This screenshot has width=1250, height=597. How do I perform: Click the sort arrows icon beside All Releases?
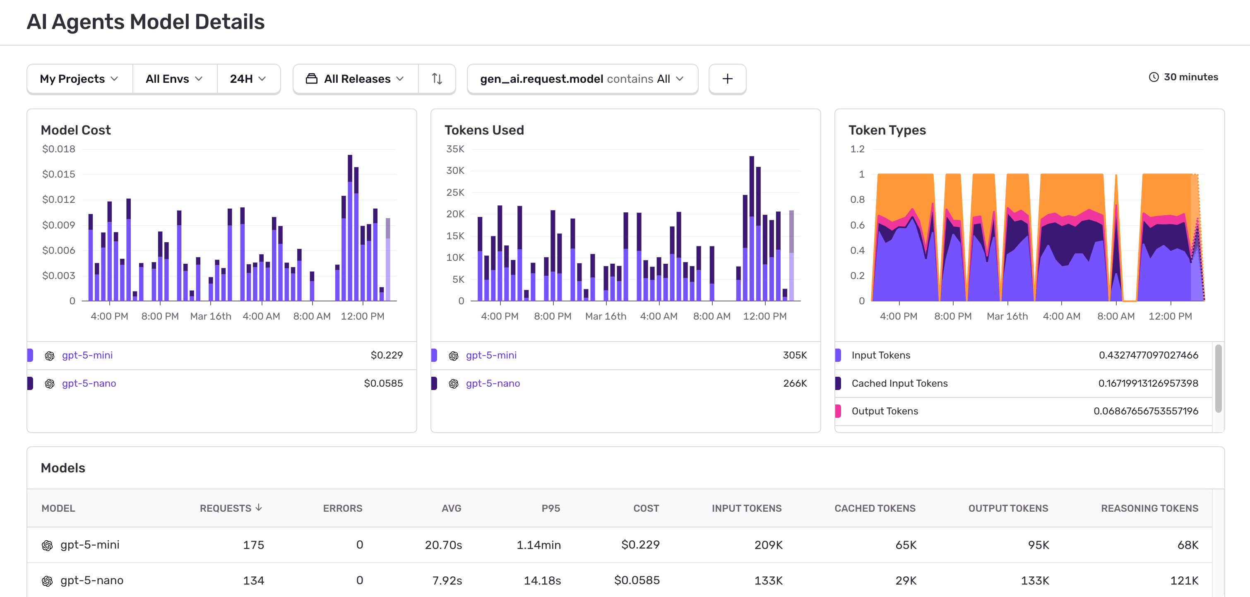[x=436, y=79]
